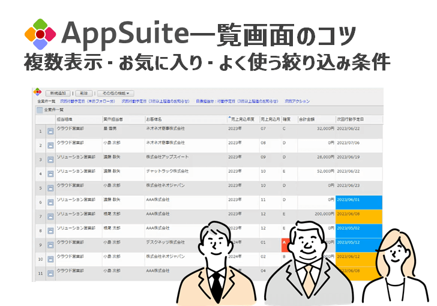The image size is (437, 306).
Task: Click チャットラック株式会社 customer name
Action: 167,171
